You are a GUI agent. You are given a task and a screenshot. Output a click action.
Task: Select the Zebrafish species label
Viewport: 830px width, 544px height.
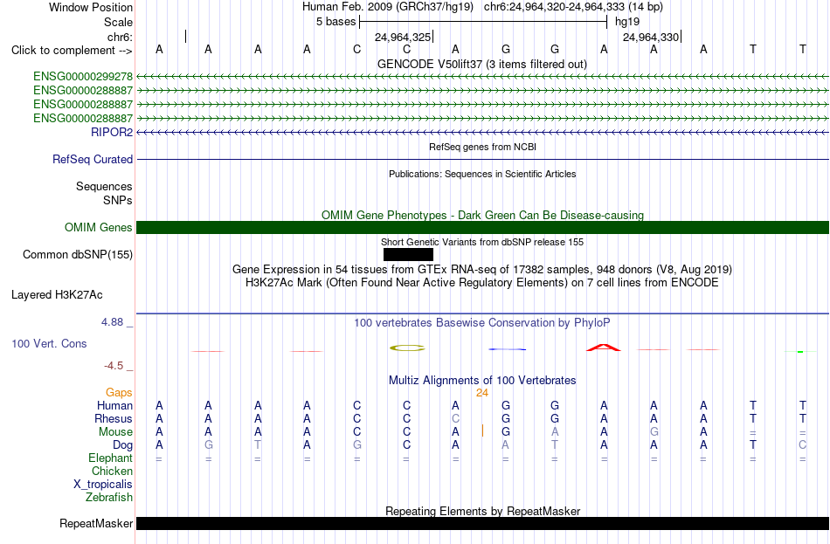[x=109, y=498]
